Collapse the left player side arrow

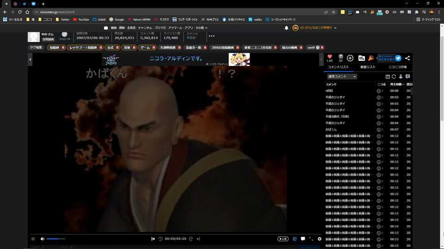pyautogui.click(x=30, y=59)
